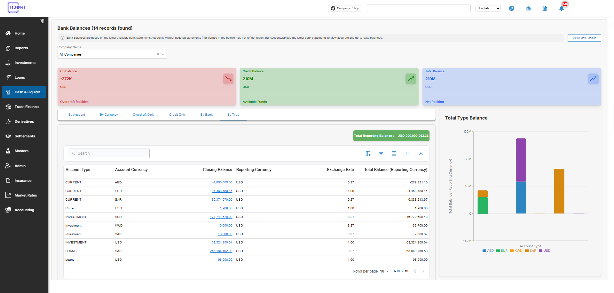
Task: Open the 171,741,678.00 closing balance link
Action: 221,217
